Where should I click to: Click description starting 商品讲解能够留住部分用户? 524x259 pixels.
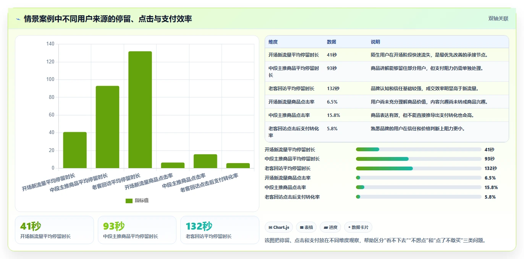click(x=427, y=68)
